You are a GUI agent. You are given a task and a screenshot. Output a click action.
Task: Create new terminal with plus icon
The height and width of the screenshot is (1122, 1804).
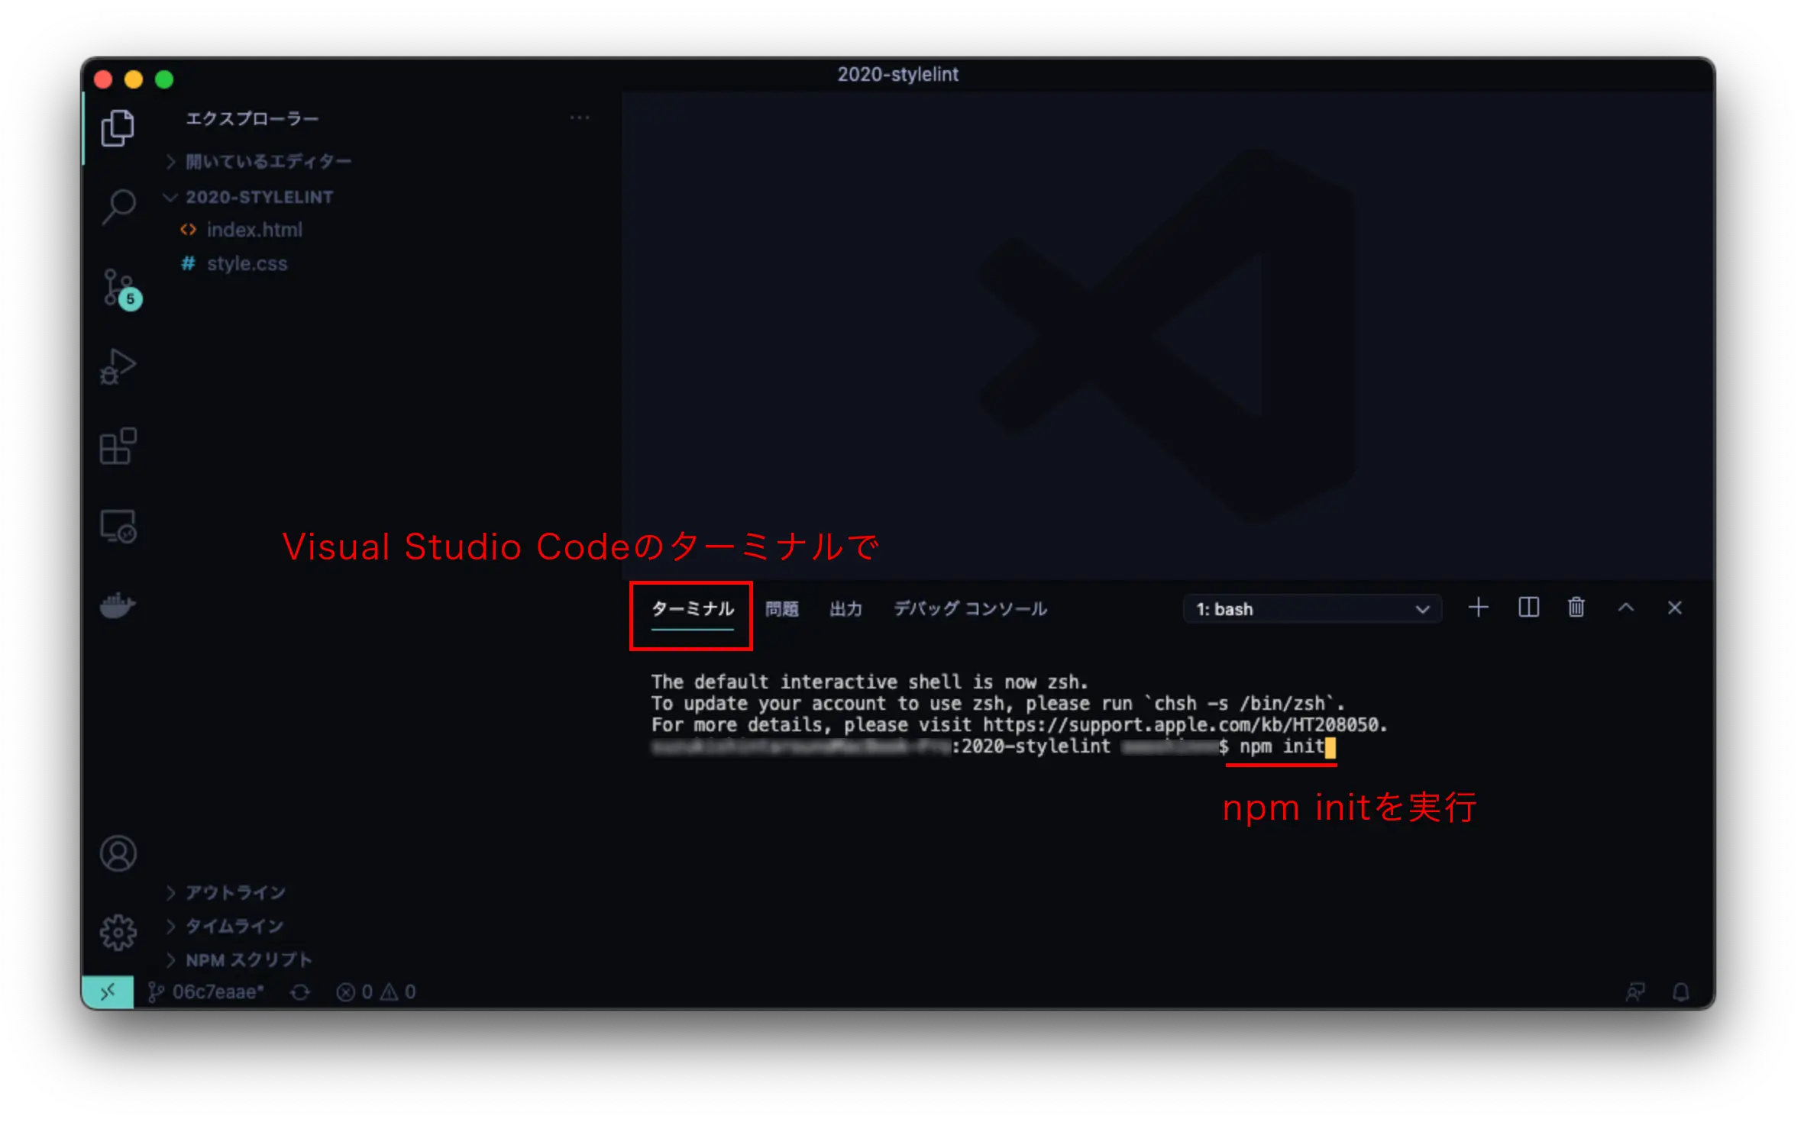pos(1479,608)
